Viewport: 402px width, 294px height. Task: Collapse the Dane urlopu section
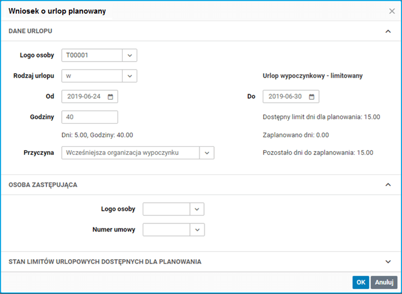click(388, 31)
